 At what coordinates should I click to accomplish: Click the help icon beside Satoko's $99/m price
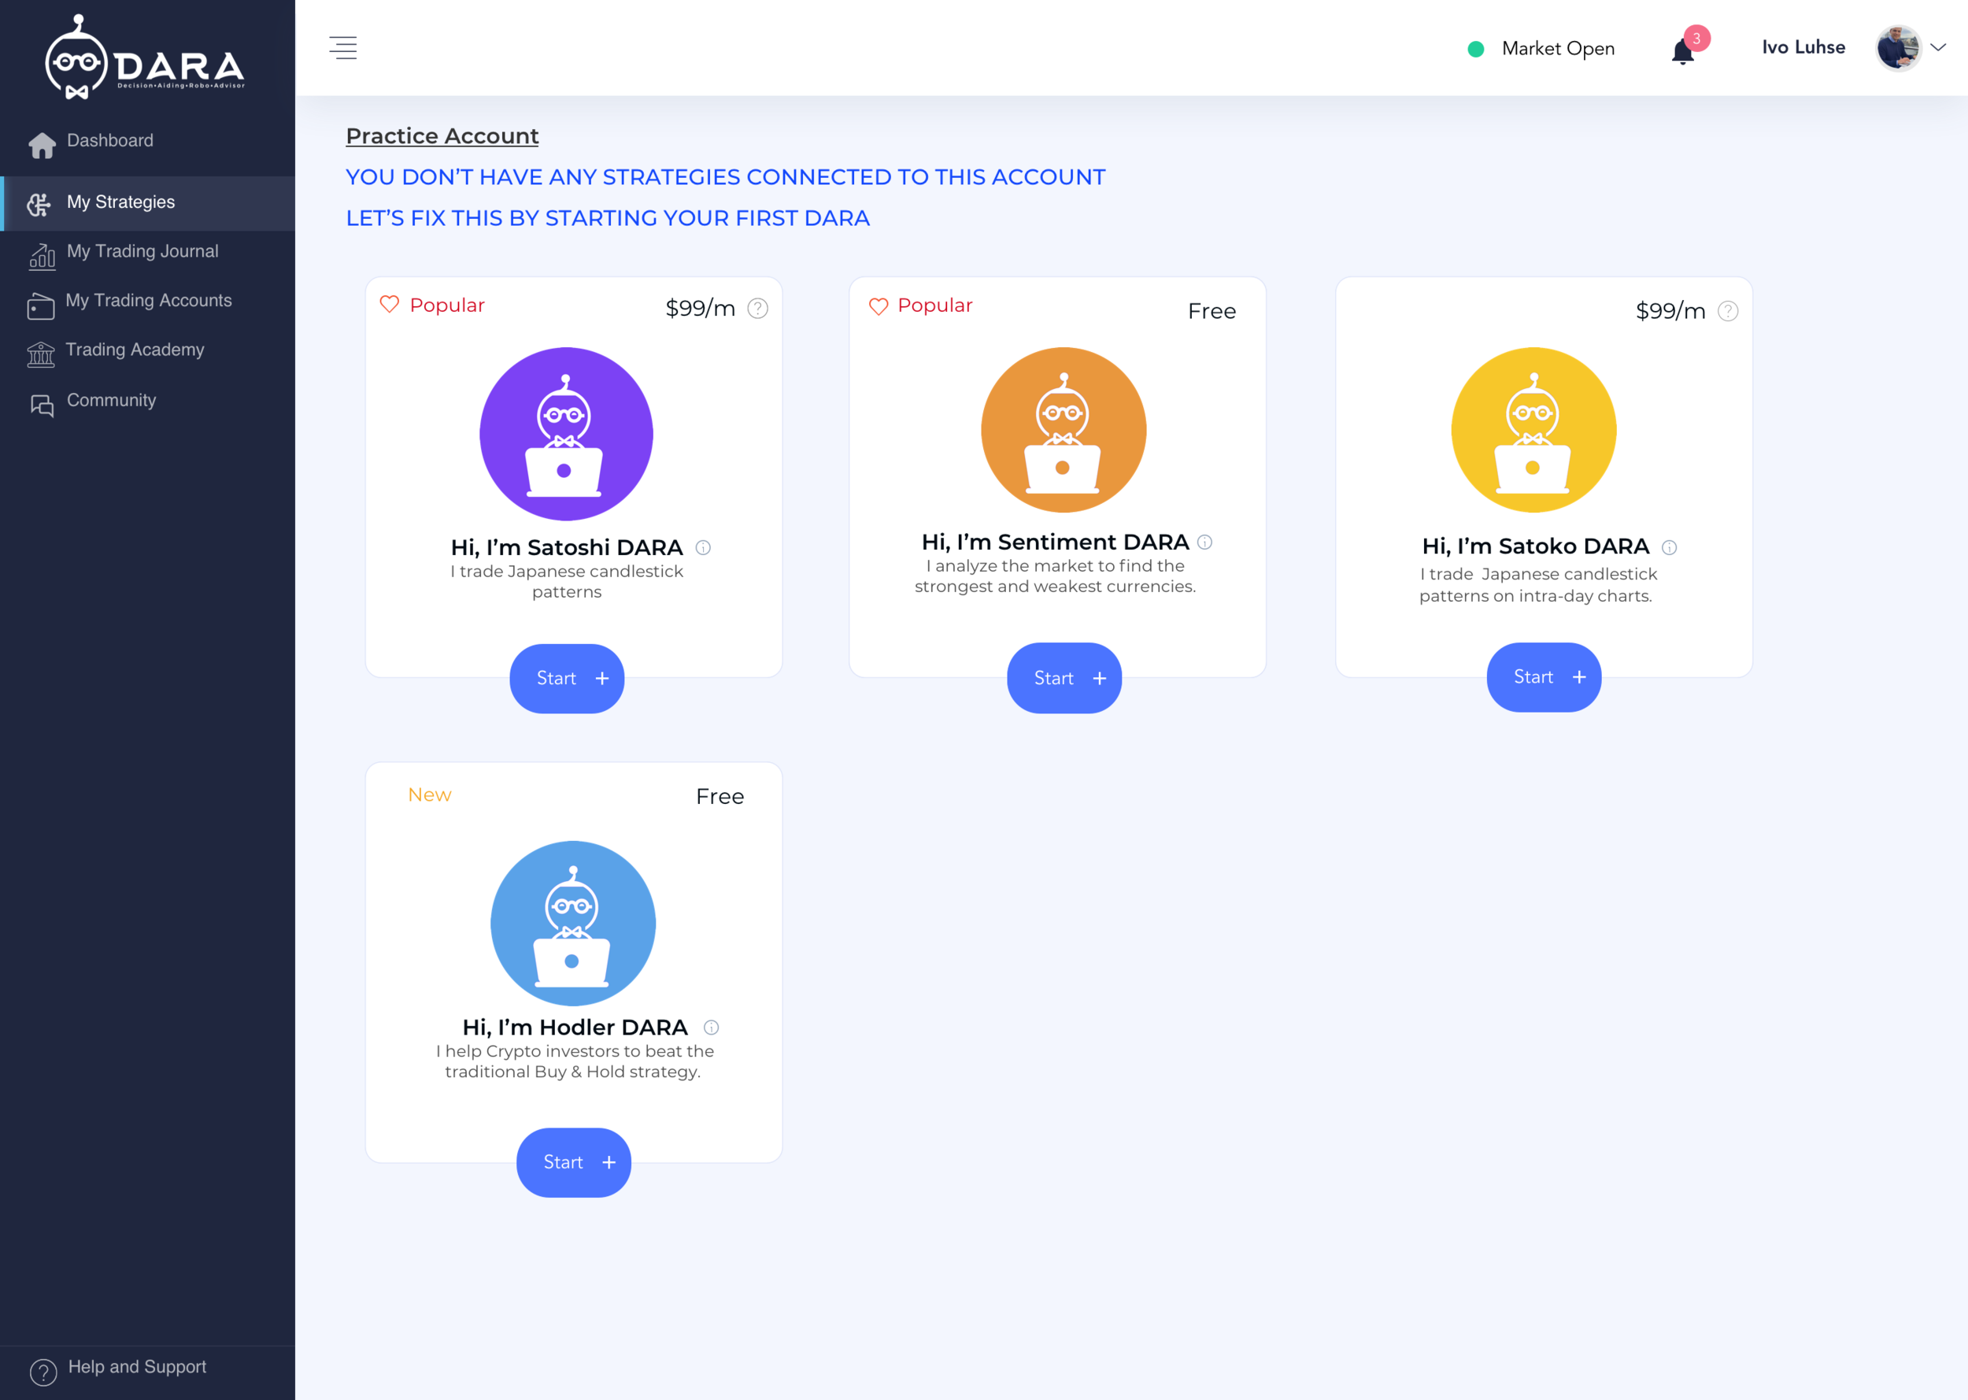[x=1728, y=311]
